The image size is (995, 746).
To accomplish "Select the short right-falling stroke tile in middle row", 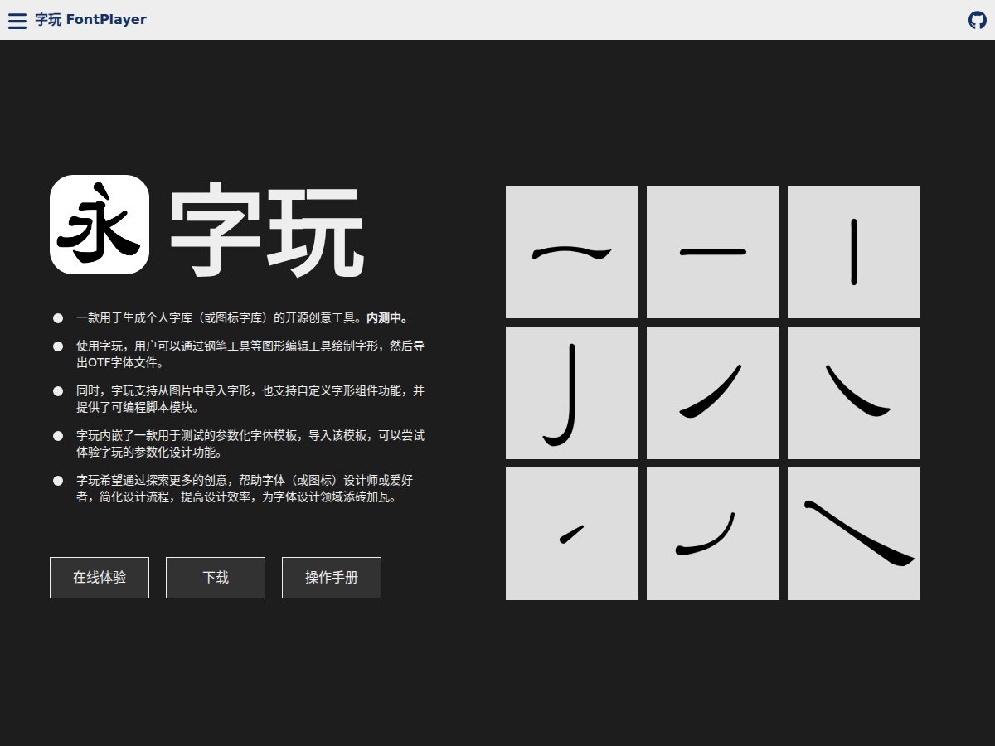I will (x=854, y=393).
